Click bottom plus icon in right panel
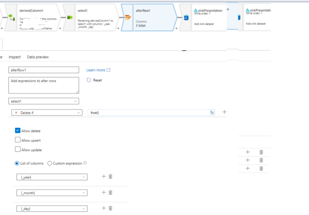309x215 pixels. 248,168
